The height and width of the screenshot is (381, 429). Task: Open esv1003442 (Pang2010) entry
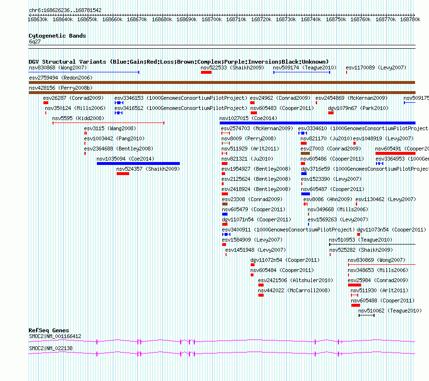(x=114, y=138)
